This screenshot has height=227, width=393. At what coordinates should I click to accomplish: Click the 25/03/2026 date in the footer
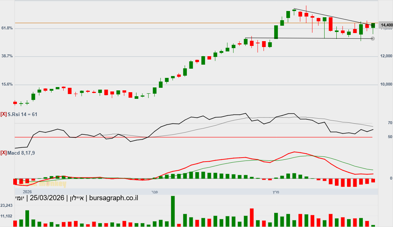[x=47, y=198]
